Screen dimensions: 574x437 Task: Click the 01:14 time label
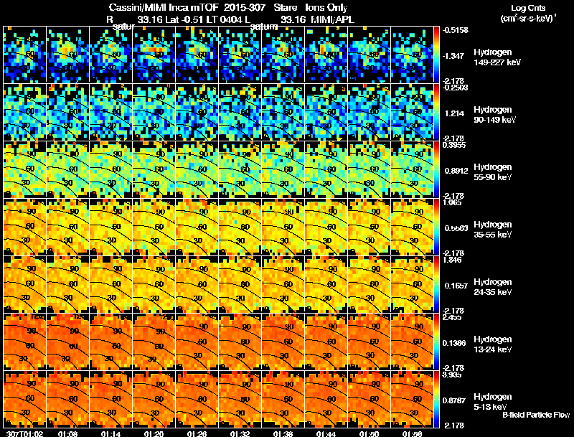[110, 433]
